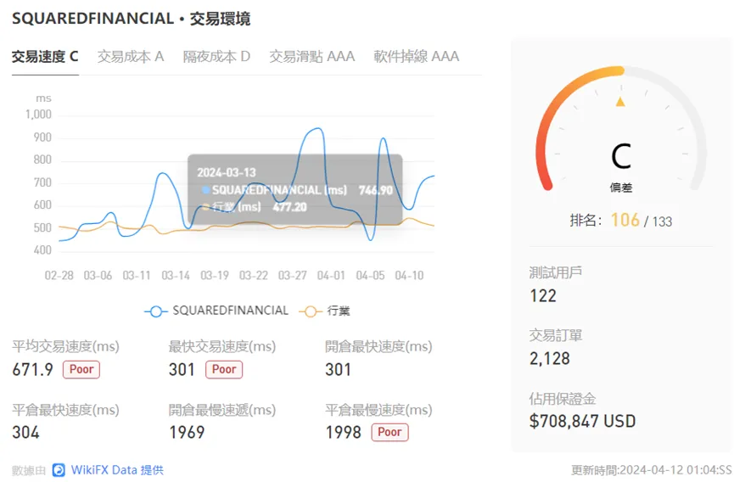Switch to the 交易滑點 AAA tab
Screen dimensions: 734x482
311,57
